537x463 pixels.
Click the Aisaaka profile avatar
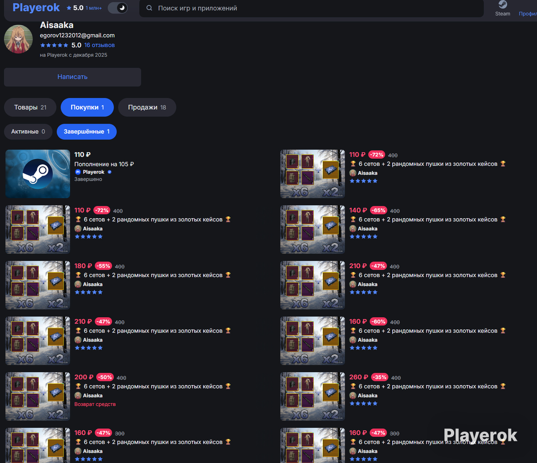[x=18, y=39]
